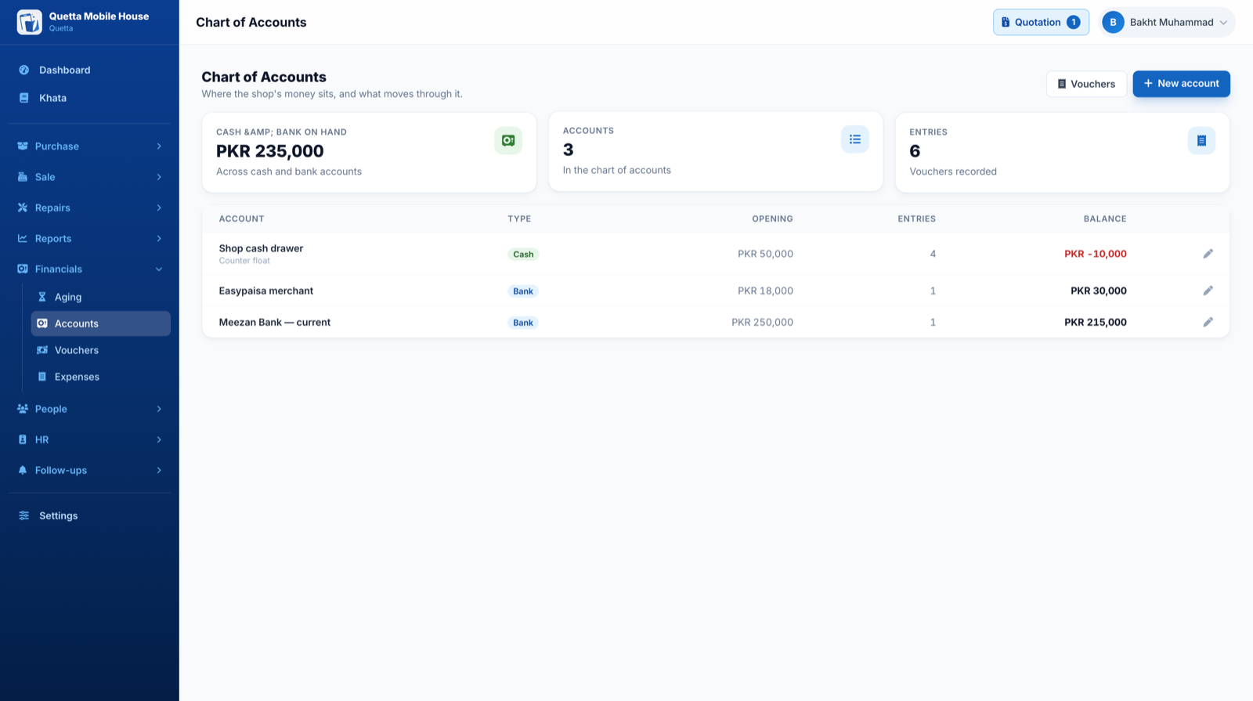Click the Shop cash drawer account name
The height and width of the screenshot is (701, 1253).
tap(261, 248)
